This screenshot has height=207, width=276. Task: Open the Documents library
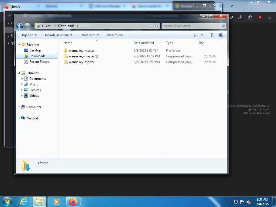click(x=37, y=79)
